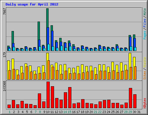Click day 18 on the date axis

point(82,112)
